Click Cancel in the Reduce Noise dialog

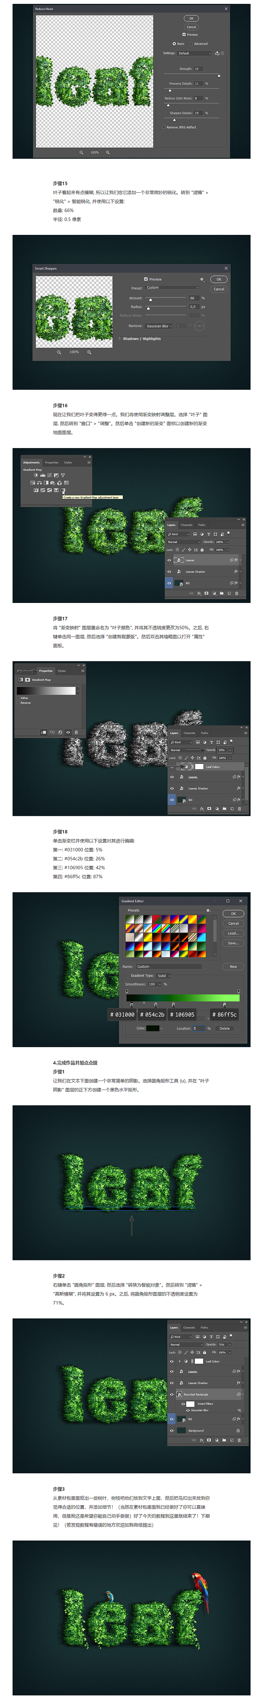click(191, 27)
